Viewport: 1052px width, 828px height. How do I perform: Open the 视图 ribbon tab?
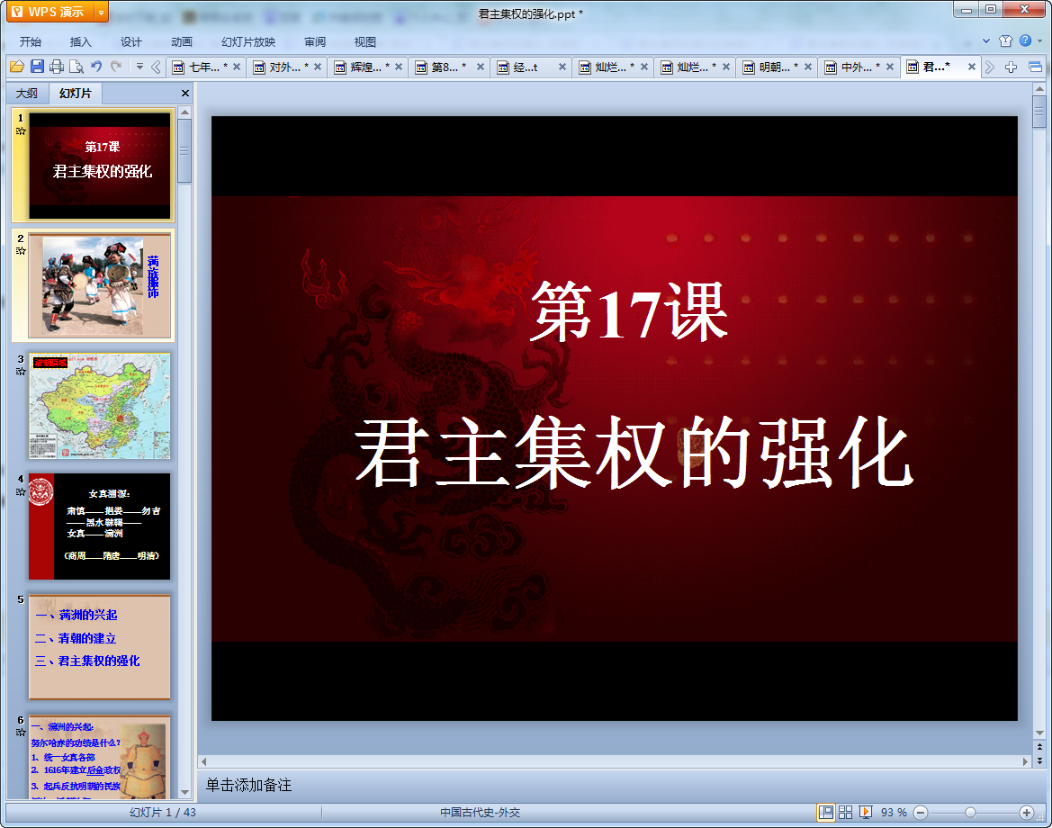[365, 41]
